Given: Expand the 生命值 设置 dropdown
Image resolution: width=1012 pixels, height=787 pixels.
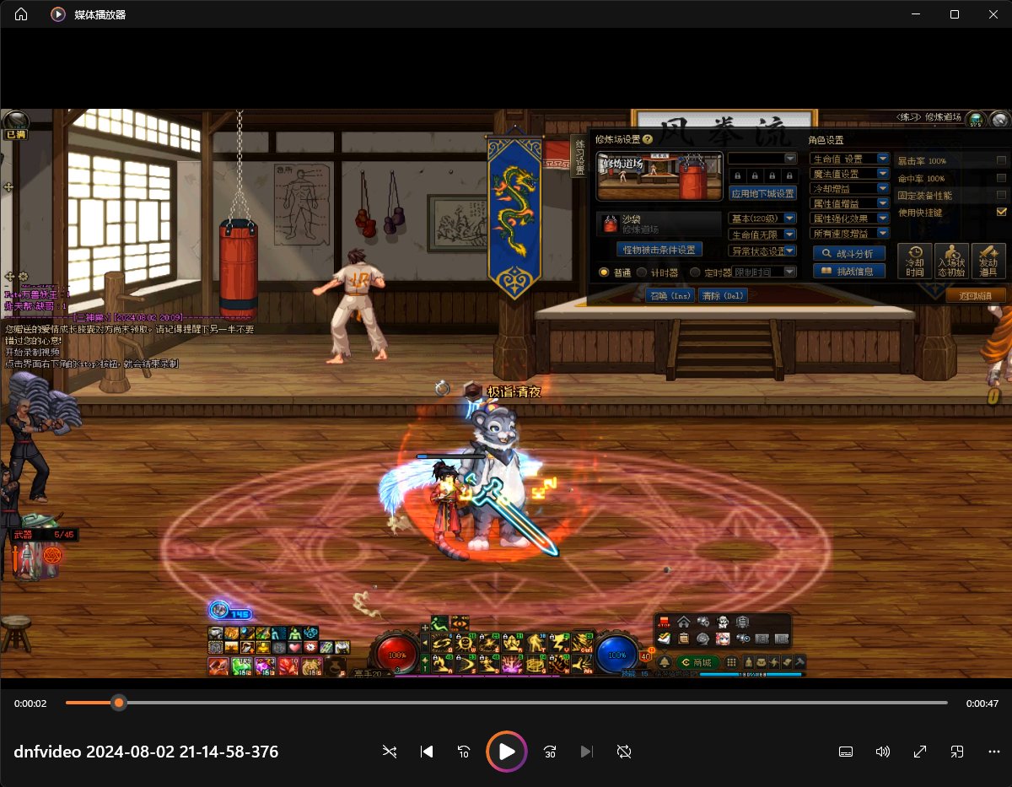Looking at the screenshot, I should coord(849,159).
